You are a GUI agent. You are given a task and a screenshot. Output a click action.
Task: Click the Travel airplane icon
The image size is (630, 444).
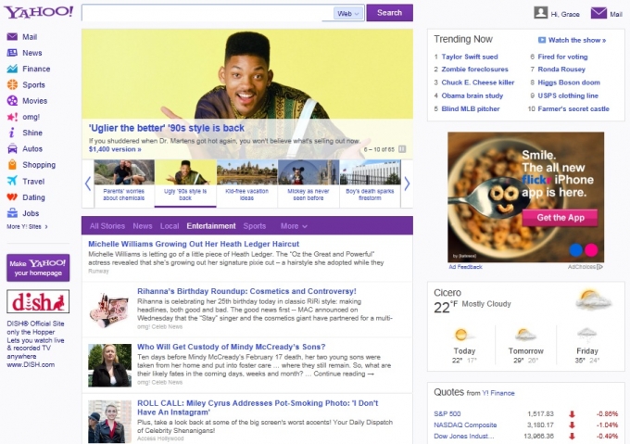pos(12,181)
